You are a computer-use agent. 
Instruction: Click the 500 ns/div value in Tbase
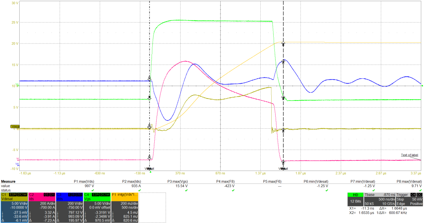pos(387,199)
